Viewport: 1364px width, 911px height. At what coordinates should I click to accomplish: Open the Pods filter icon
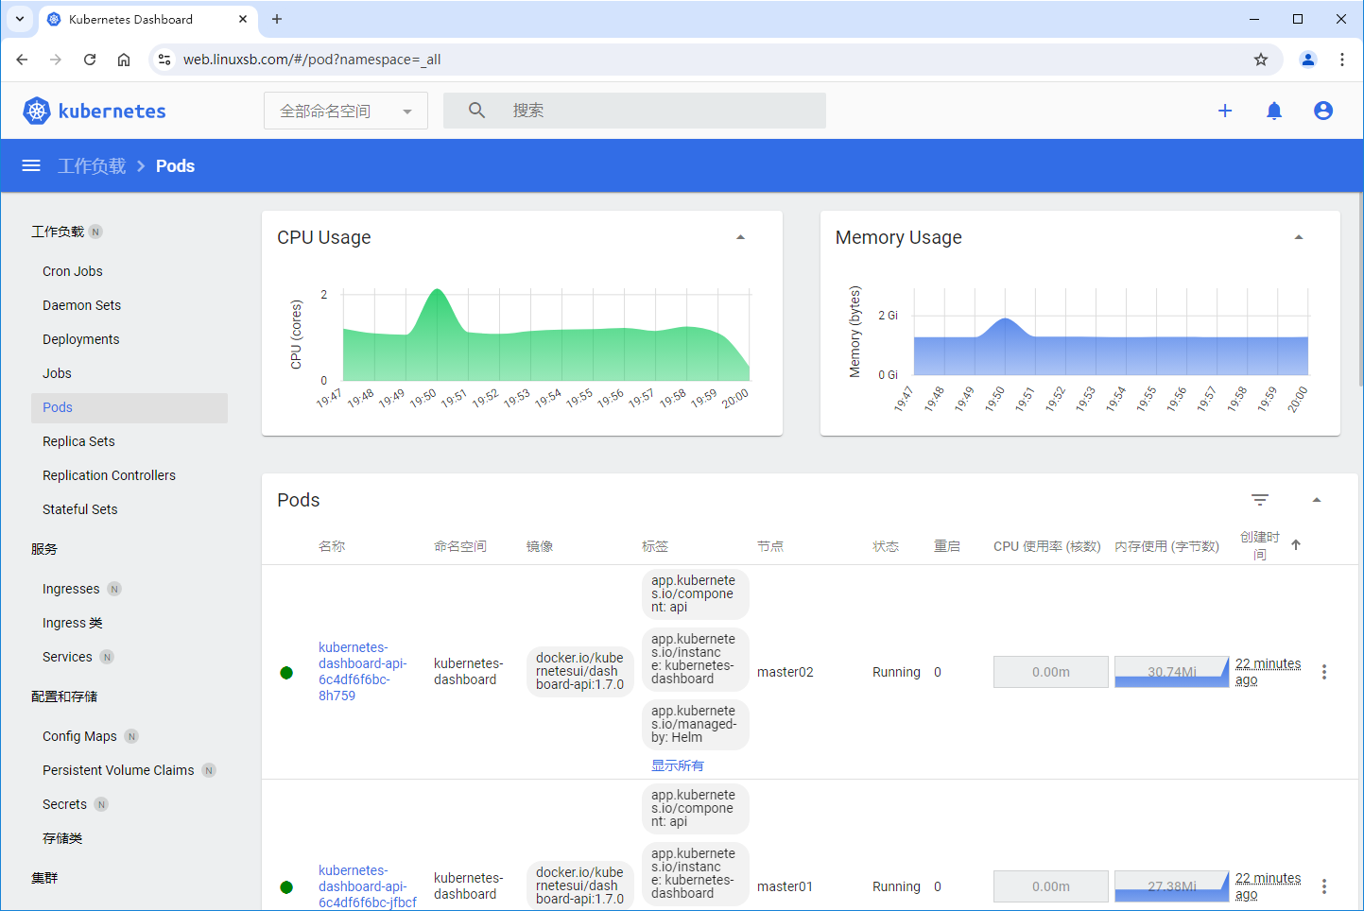(x=1260, y=500)
